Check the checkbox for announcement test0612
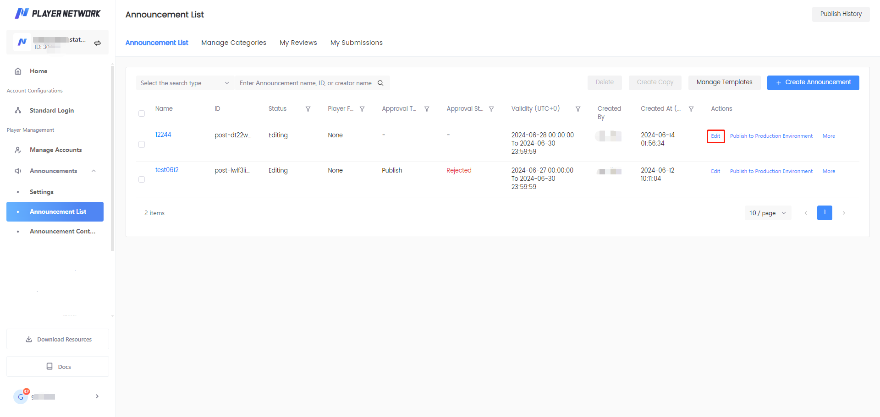This screenshot has height=417, width=880. [142, 179]
